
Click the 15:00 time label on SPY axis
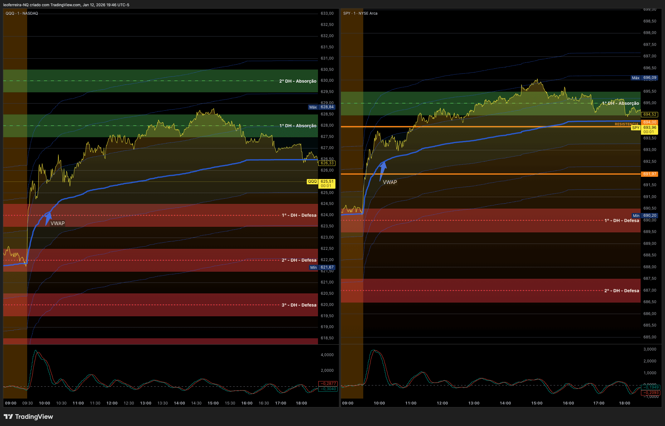537,403
